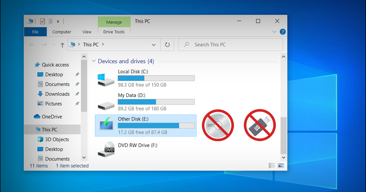Click pin icon beside Pictures
Viewport: 366px width, 192px height.
77,104
